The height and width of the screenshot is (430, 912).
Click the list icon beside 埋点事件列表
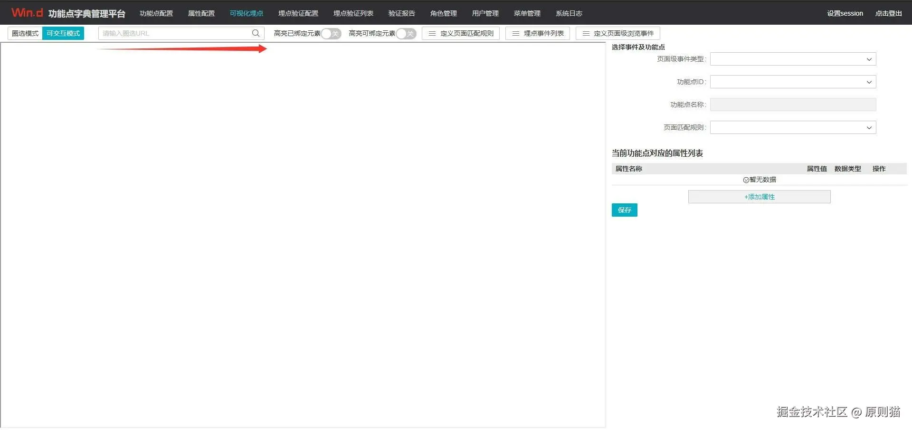click(x=516, y=33)
